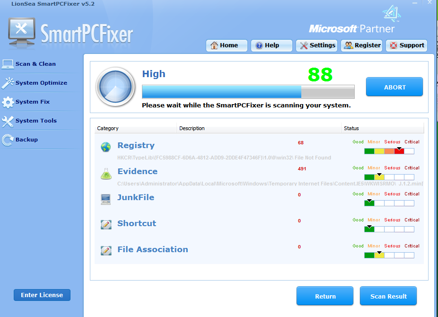Click the radar scanning dial icon
Screen dimensions: 438x317
pos(115,87)
